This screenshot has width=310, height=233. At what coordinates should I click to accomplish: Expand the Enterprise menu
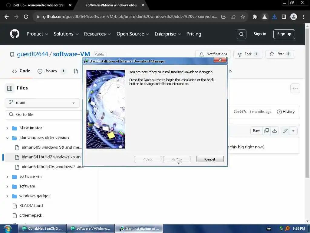168,34
